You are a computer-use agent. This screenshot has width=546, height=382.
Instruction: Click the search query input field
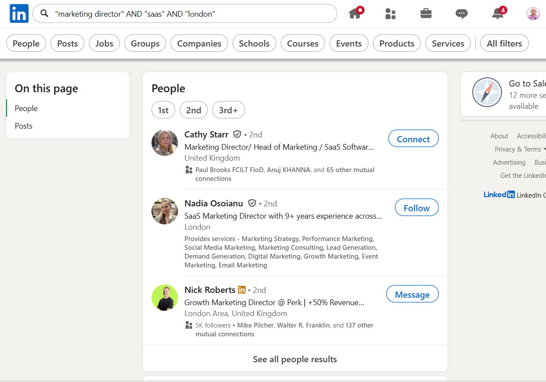[x=184, y=14]
